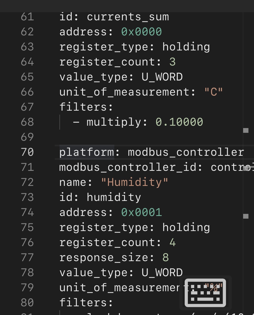Tap the on-screen keyboard icon
The image size is (254, 315).
point(205,293)
